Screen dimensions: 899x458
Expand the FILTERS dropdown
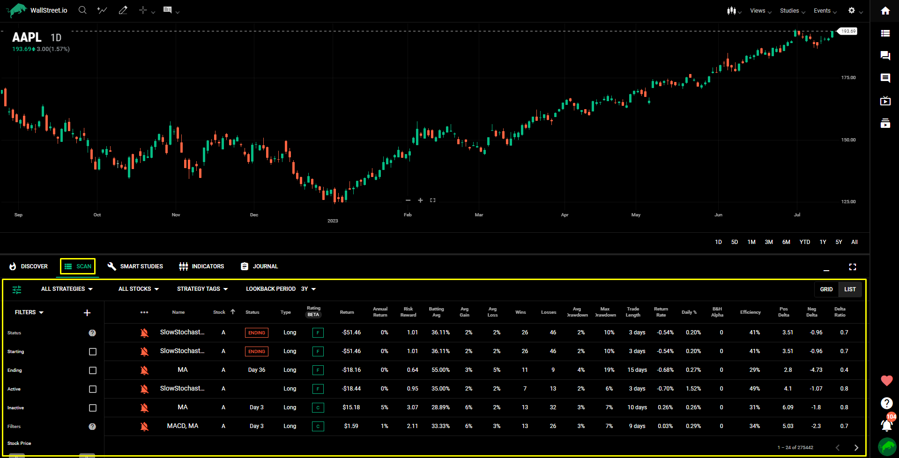(x=29, y=312)
